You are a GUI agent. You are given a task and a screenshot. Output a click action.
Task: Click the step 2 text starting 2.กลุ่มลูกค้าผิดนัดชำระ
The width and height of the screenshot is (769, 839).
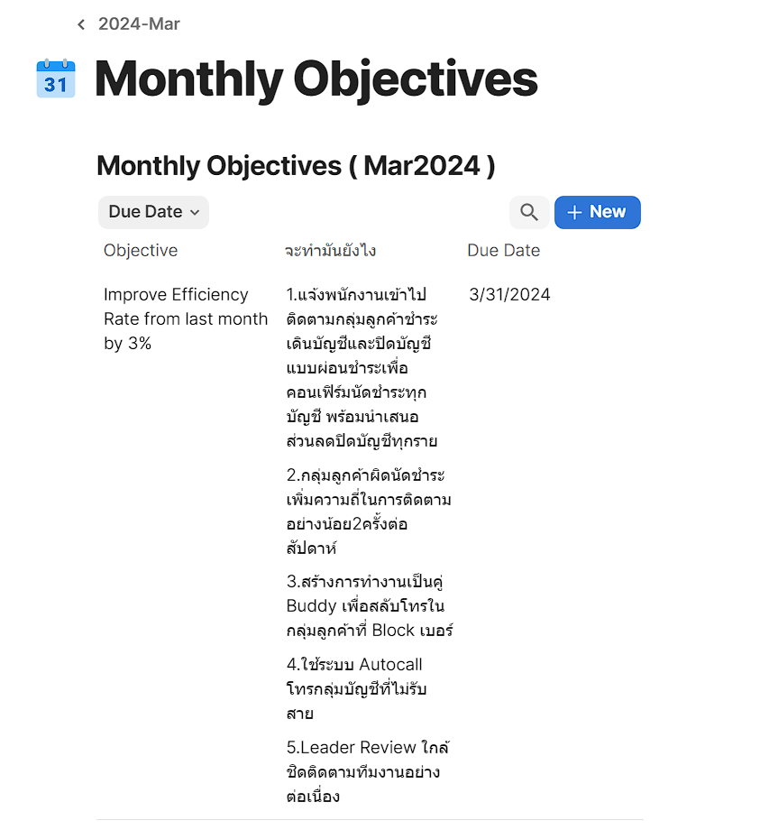[368, 512]
